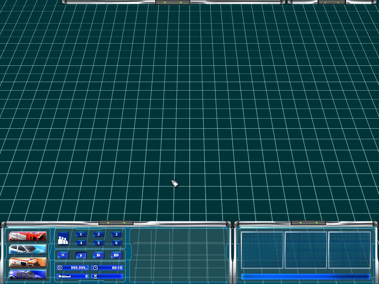Viewport: 379px width, 284px height.
Task: Click the clock icon beside timer
Action: click(95, 268)
